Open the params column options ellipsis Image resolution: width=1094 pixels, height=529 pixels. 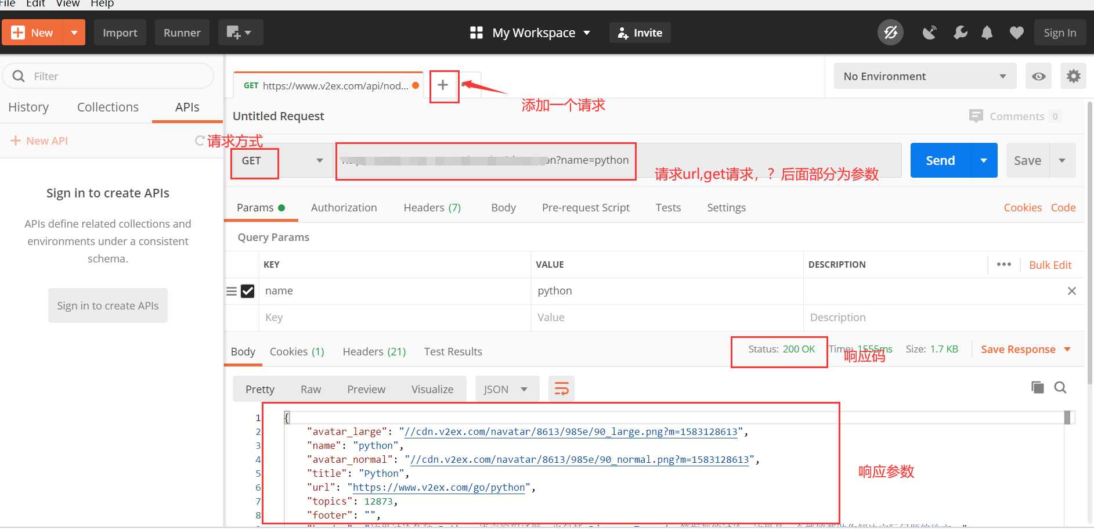pyautogui.click(x=1003, y=264)
